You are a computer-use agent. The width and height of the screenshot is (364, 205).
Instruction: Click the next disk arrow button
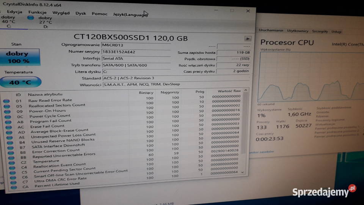coord(248,39)
